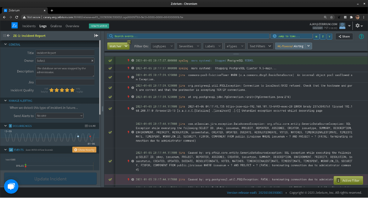This screenshot has height=198, width=368.
Task: Click the clock icon beside Jump to time
Action: point(274,36)
